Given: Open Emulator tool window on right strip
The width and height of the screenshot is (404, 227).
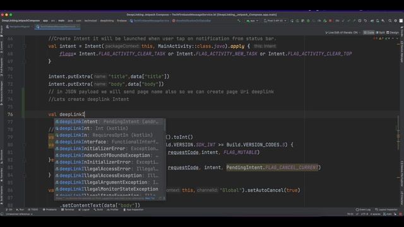Looking at the screenshot, I should tap(402, 198).
